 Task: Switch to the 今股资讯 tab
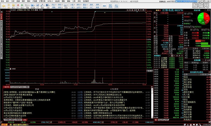click(x=6, y=86)
